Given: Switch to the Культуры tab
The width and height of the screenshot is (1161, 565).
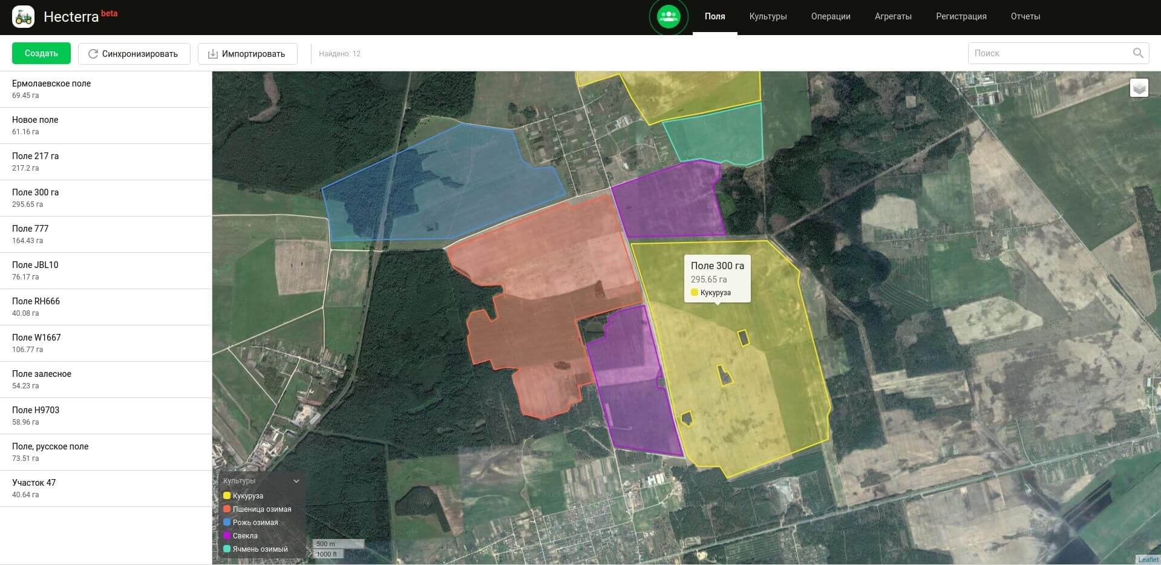Looking at the screenshot, I should click(x=768, y=16).
